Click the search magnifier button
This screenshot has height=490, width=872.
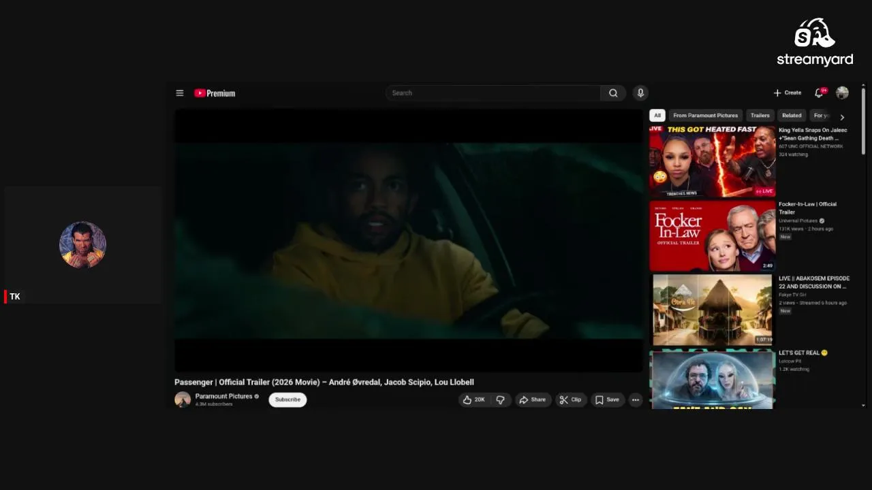613,93
